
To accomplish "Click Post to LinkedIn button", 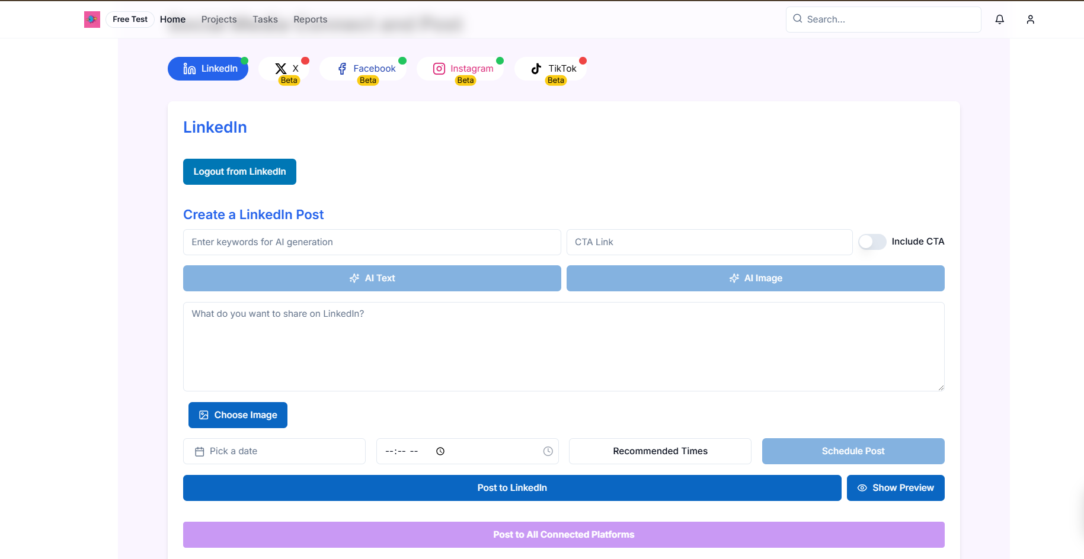I will click(x=512, y=488).
